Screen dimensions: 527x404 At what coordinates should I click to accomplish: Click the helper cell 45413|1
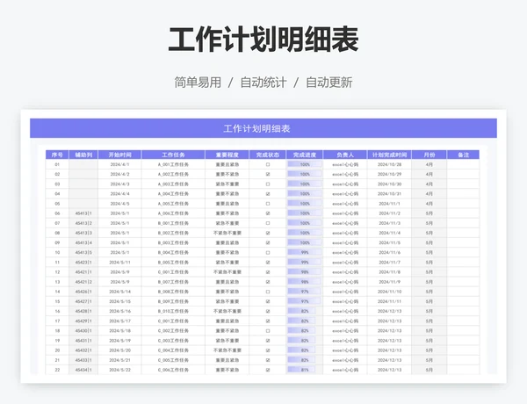pos(83,213)
